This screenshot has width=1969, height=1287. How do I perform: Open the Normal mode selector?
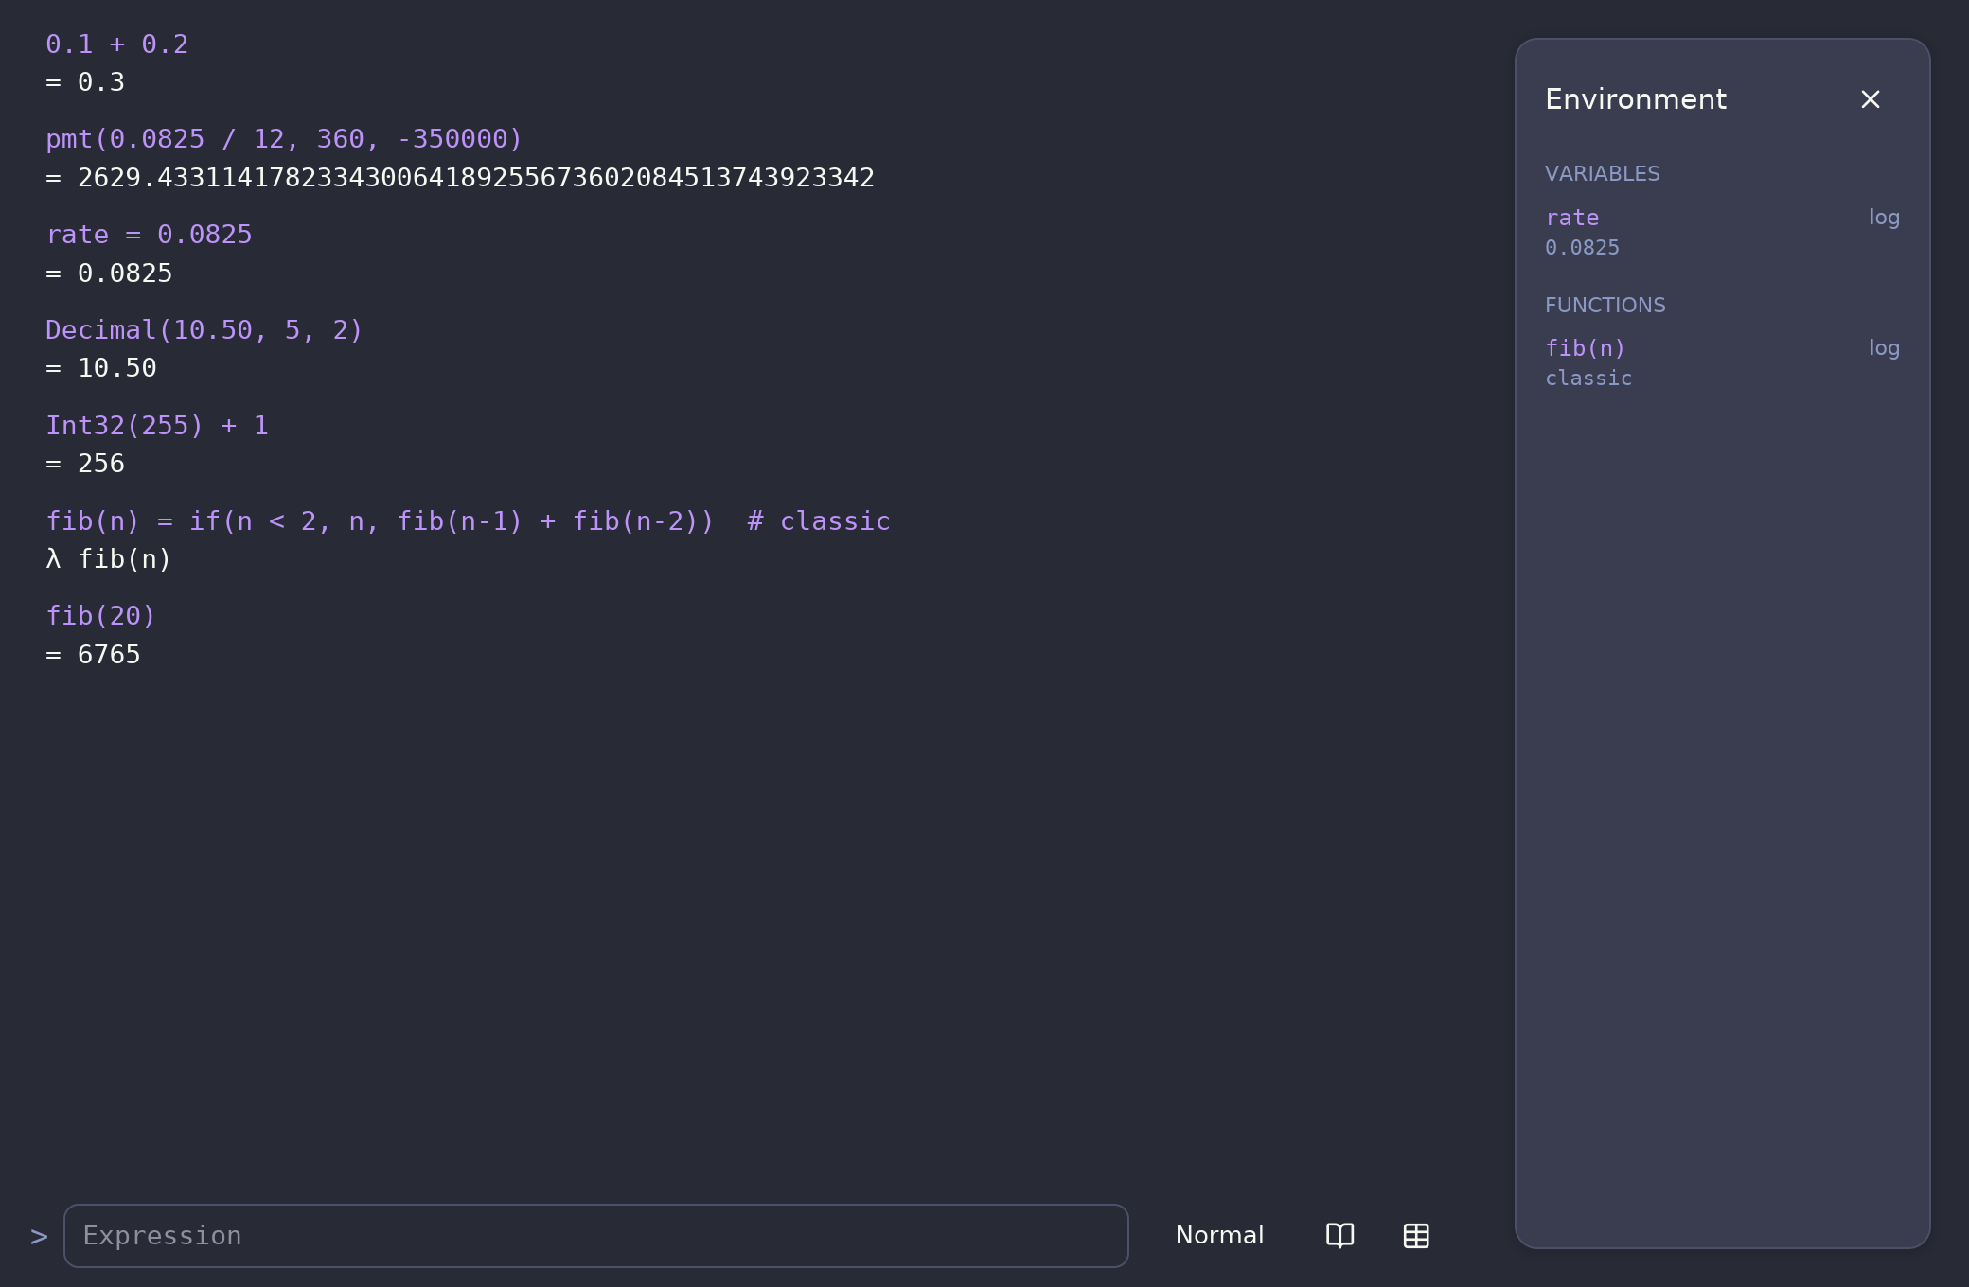[1219, 1236]
